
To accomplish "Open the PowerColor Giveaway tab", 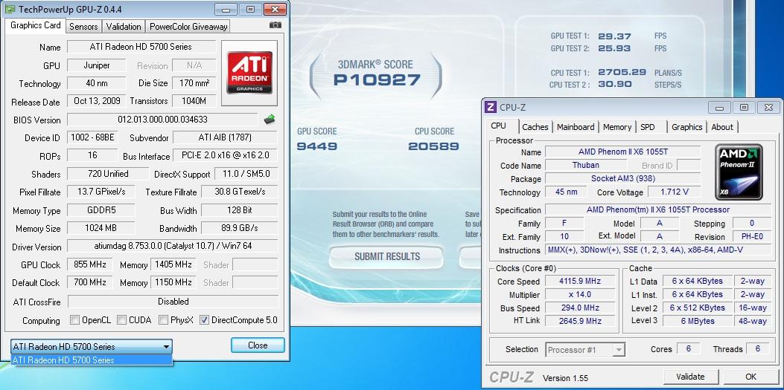I will click(x=188, y=27).
